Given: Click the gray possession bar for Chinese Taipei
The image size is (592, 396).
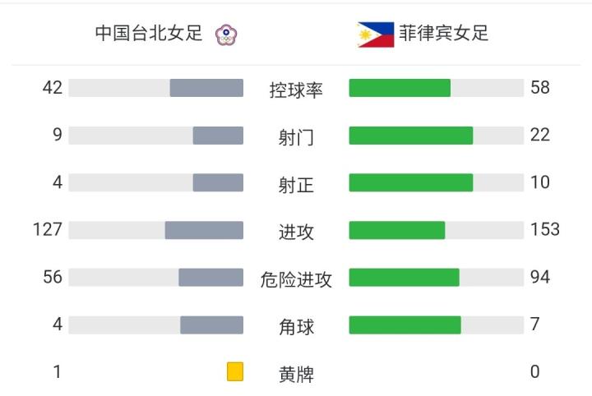Looking at the screenshot, I should pos(206,88).
